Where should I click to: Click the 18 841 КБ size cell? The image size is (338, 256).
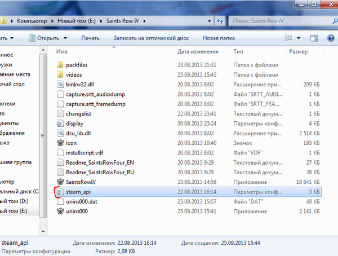(x=308, y=182)
